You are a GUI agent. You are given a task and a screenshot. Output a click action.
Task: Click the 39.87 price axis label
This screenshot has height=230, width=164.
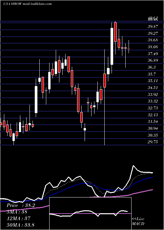click(x=153, y=27)
